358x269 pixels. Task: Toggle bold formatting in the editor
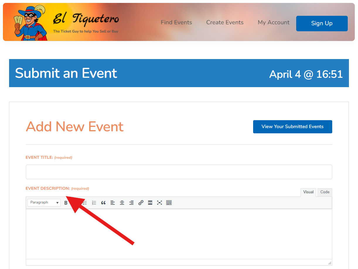pyautogui.click(x=66, y=203)
